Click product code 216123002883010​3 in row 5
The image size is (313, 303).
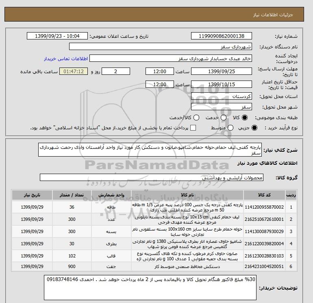pyautogui.click(x=264, y=256)
